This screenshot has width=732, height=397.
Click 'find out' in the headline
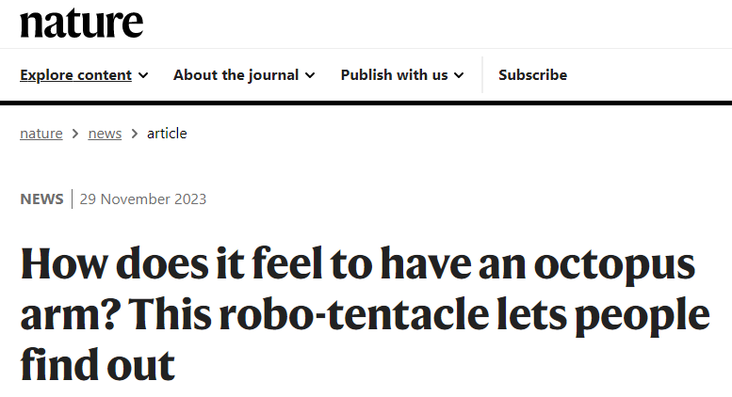point(98,366)
